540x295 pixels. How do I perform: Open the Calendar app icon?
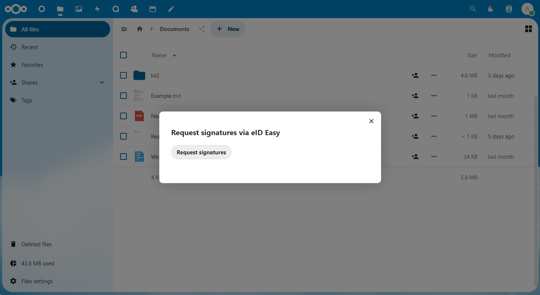tap(153, 9)
